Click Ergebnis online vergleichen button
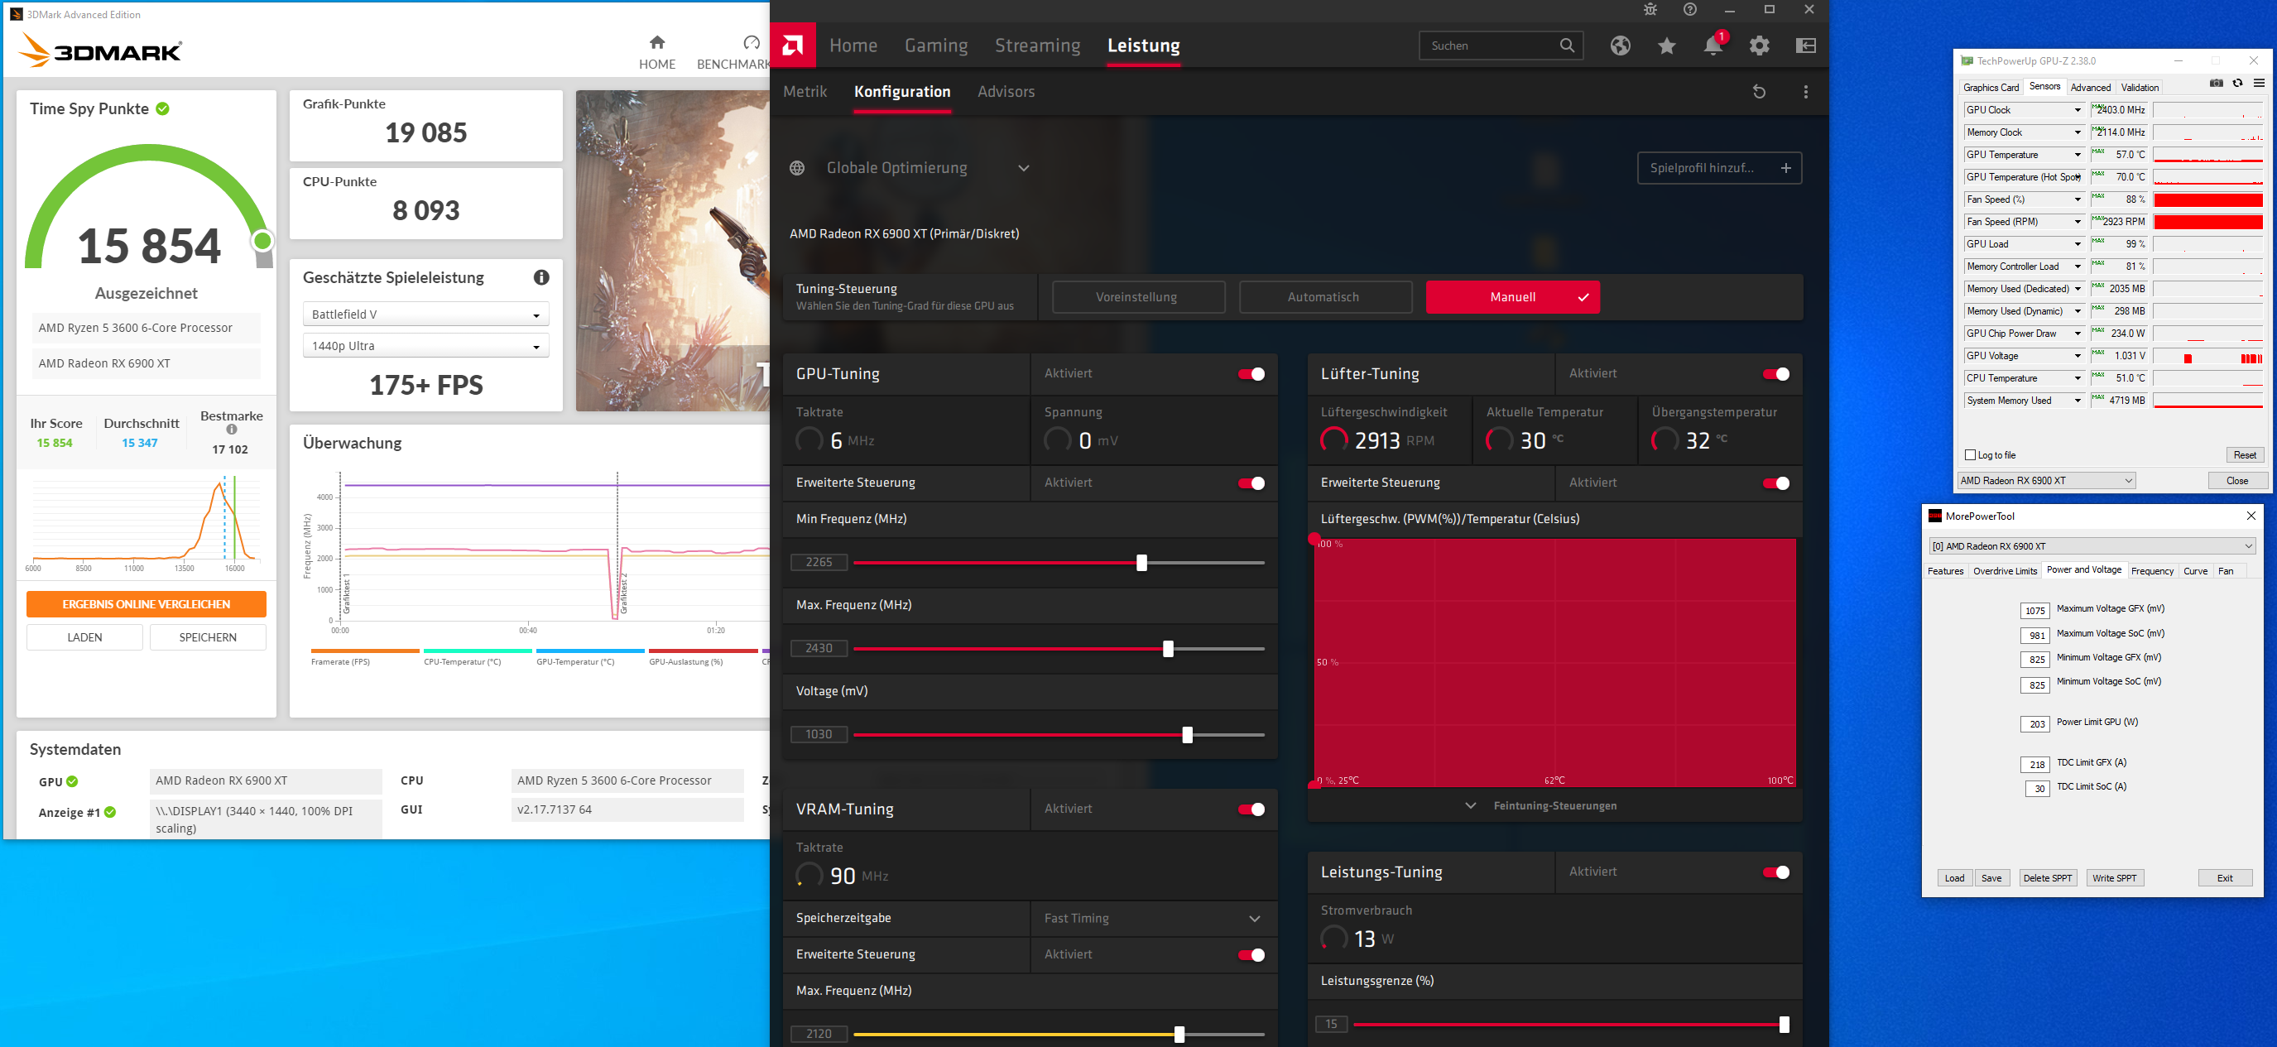2277x1047 pixels. point(146,604)
